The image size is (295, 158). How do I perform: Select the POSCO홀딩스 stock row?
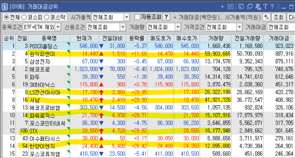[x=149, y=46]
